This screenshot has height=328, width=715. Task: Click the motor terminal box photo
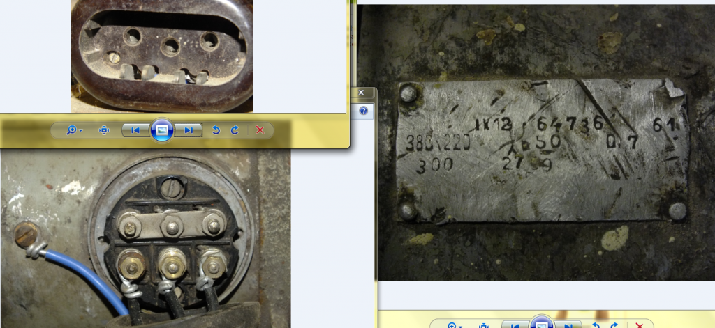(145, 238)
